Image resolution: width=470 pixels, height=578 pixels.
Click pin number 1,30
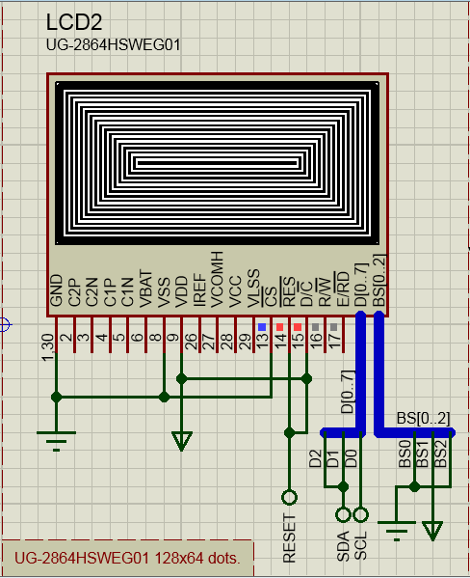click(x=48, y=347)
